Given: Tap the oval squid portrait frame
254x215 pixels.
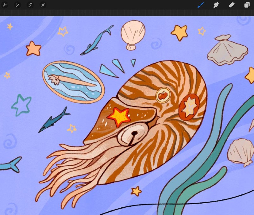Looking at the screenshot, I should pyautogui.click(x=73, y=82).
